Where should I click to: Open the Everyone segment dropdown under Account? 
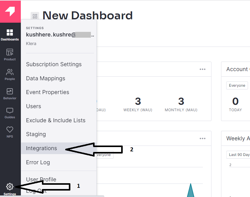click(237, 85)
